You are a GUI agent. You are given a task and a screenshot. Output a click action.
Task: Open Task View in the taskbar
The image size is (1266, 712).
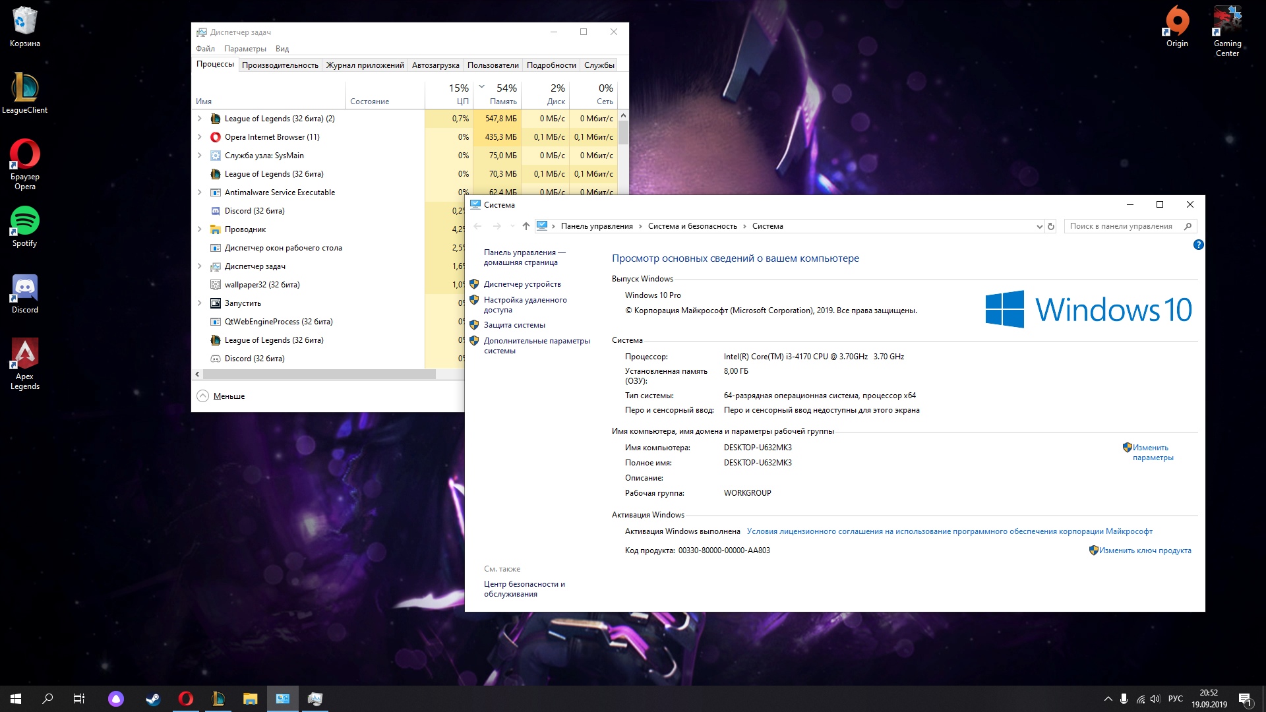coord(79,699)
